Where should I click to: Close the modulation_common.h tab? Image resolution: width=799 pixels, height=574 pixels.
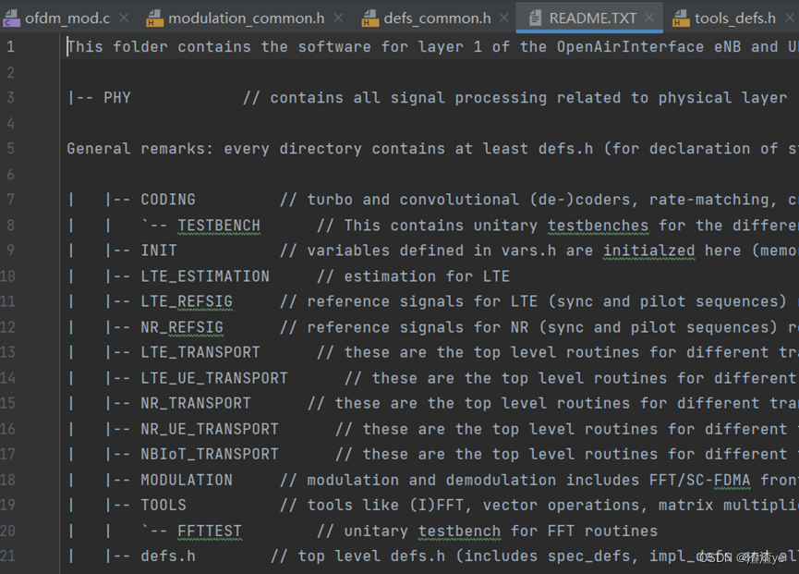pos(339,18)
